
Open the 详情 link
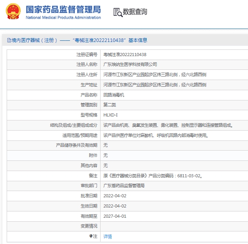pos(108,237)
